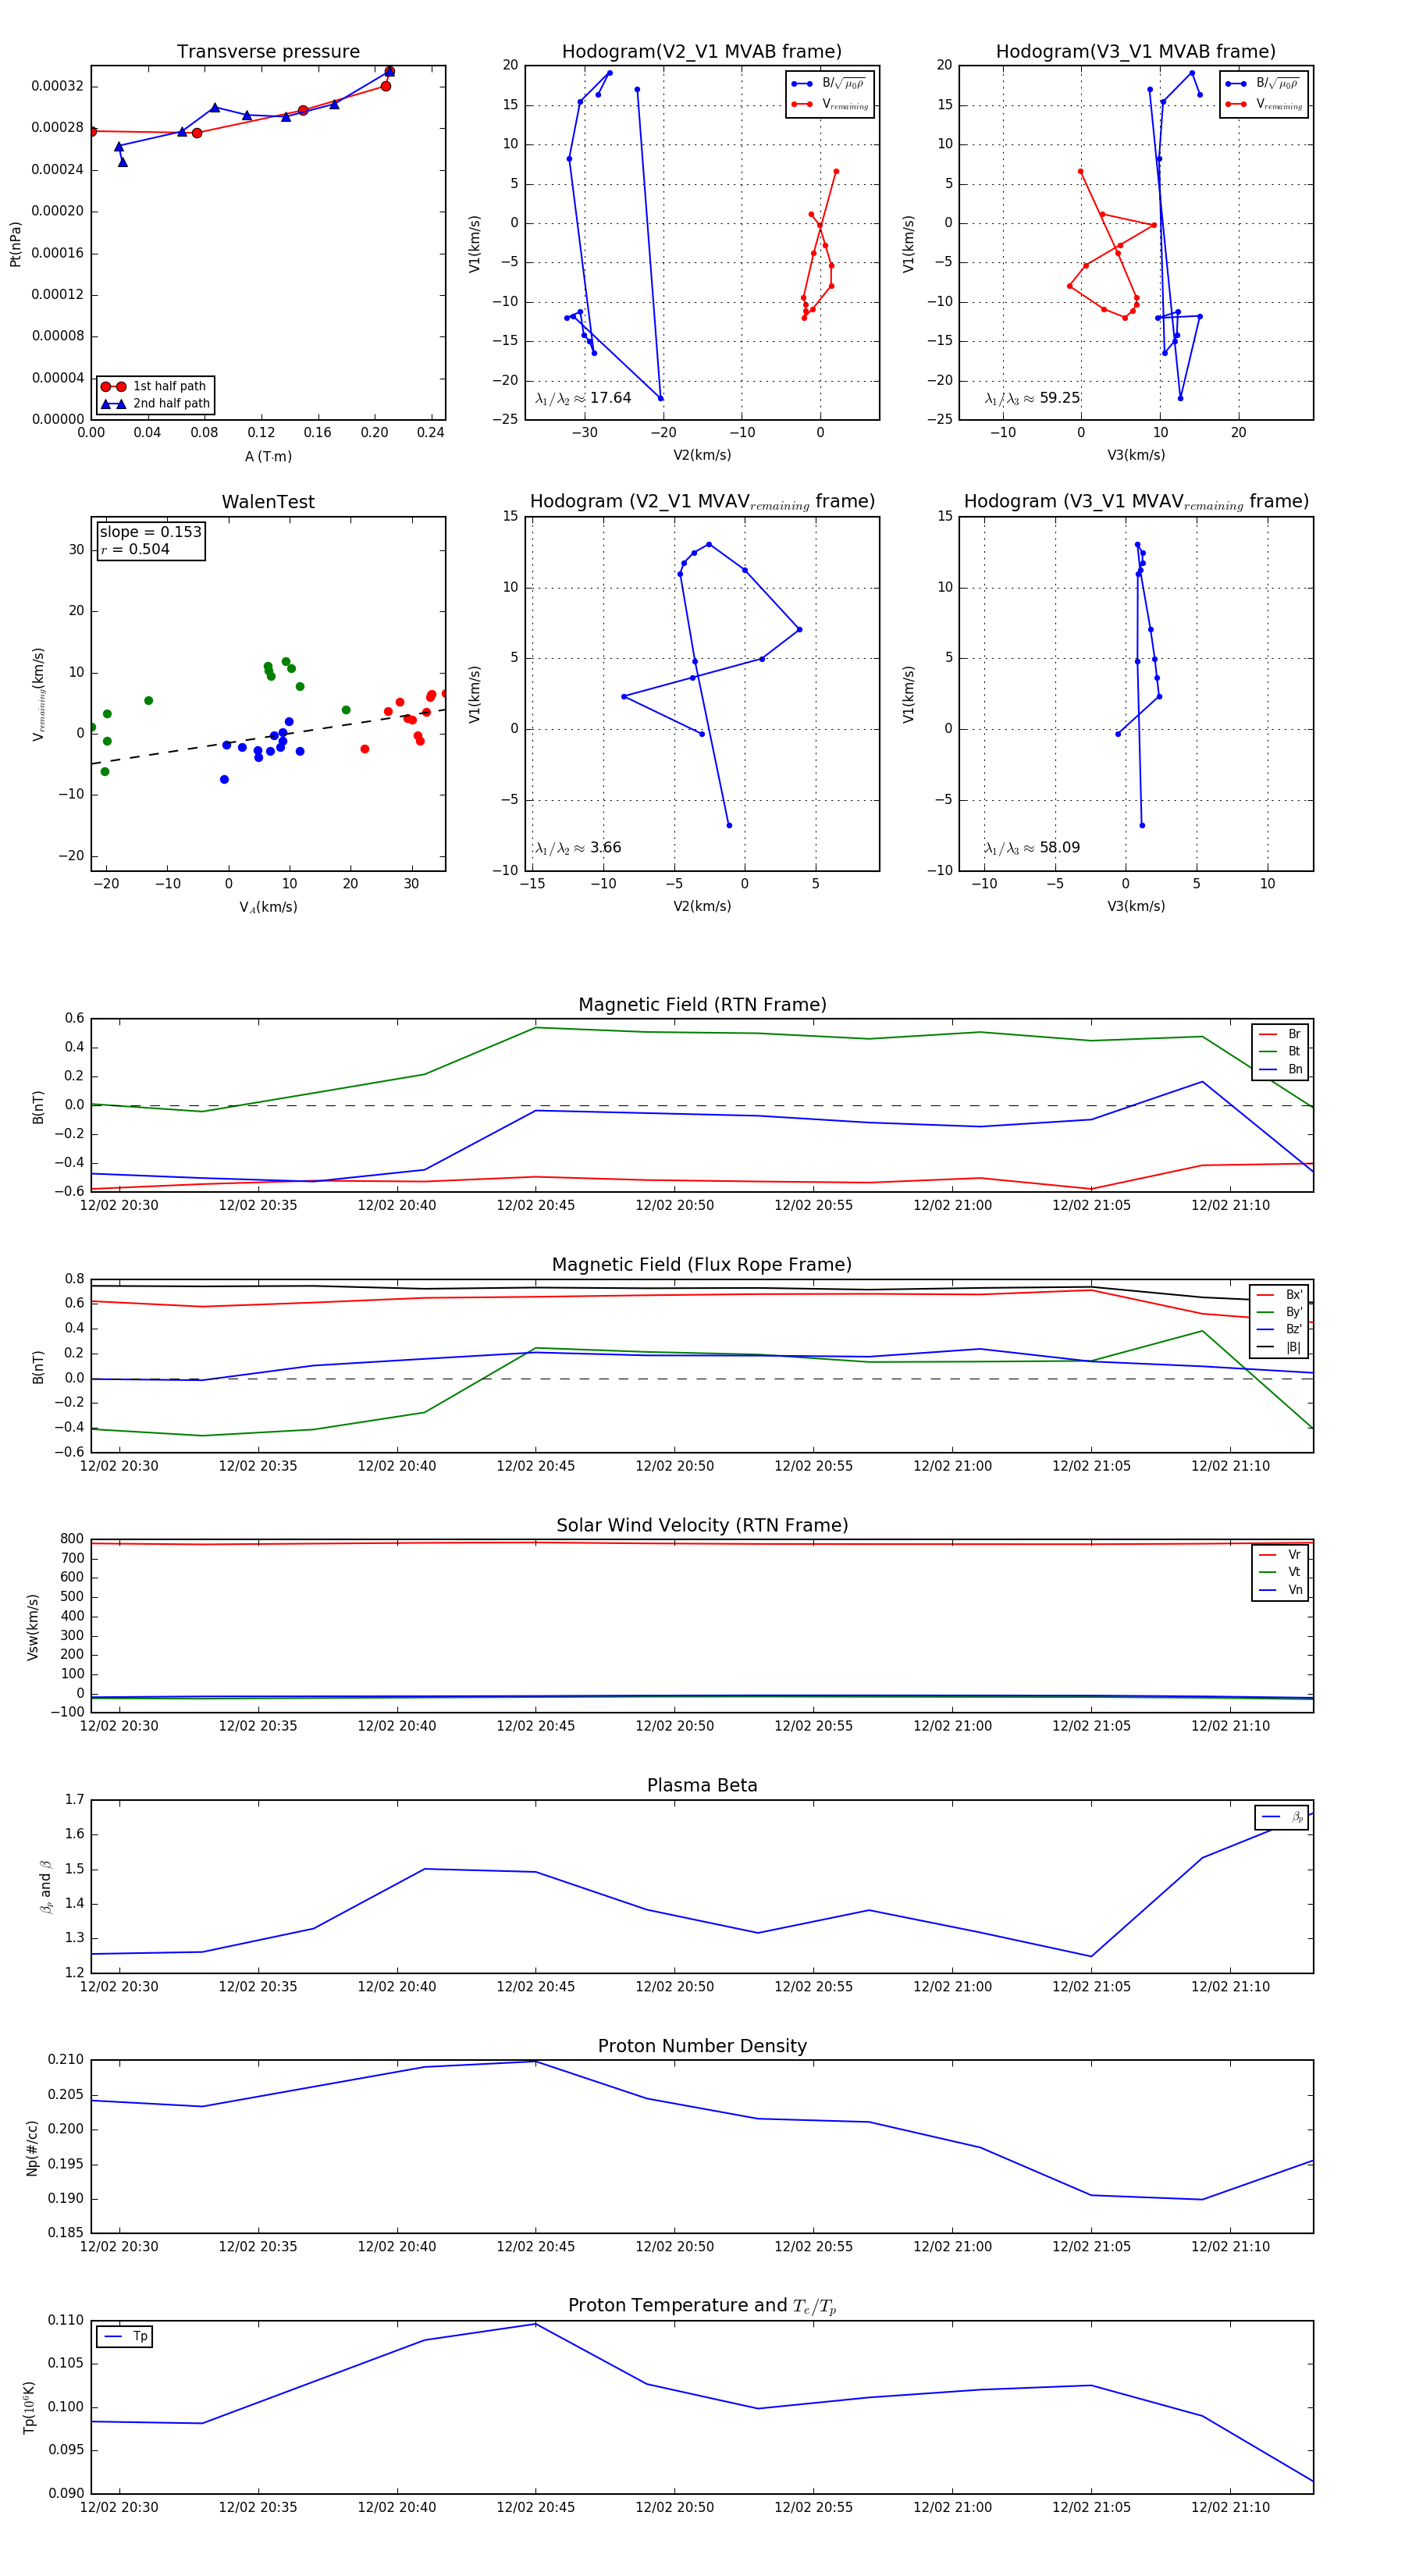The width and height of the screenshot is (1405, 2576).
Task: Click the 'WalenTest' plot title
Action: point(268,502)
